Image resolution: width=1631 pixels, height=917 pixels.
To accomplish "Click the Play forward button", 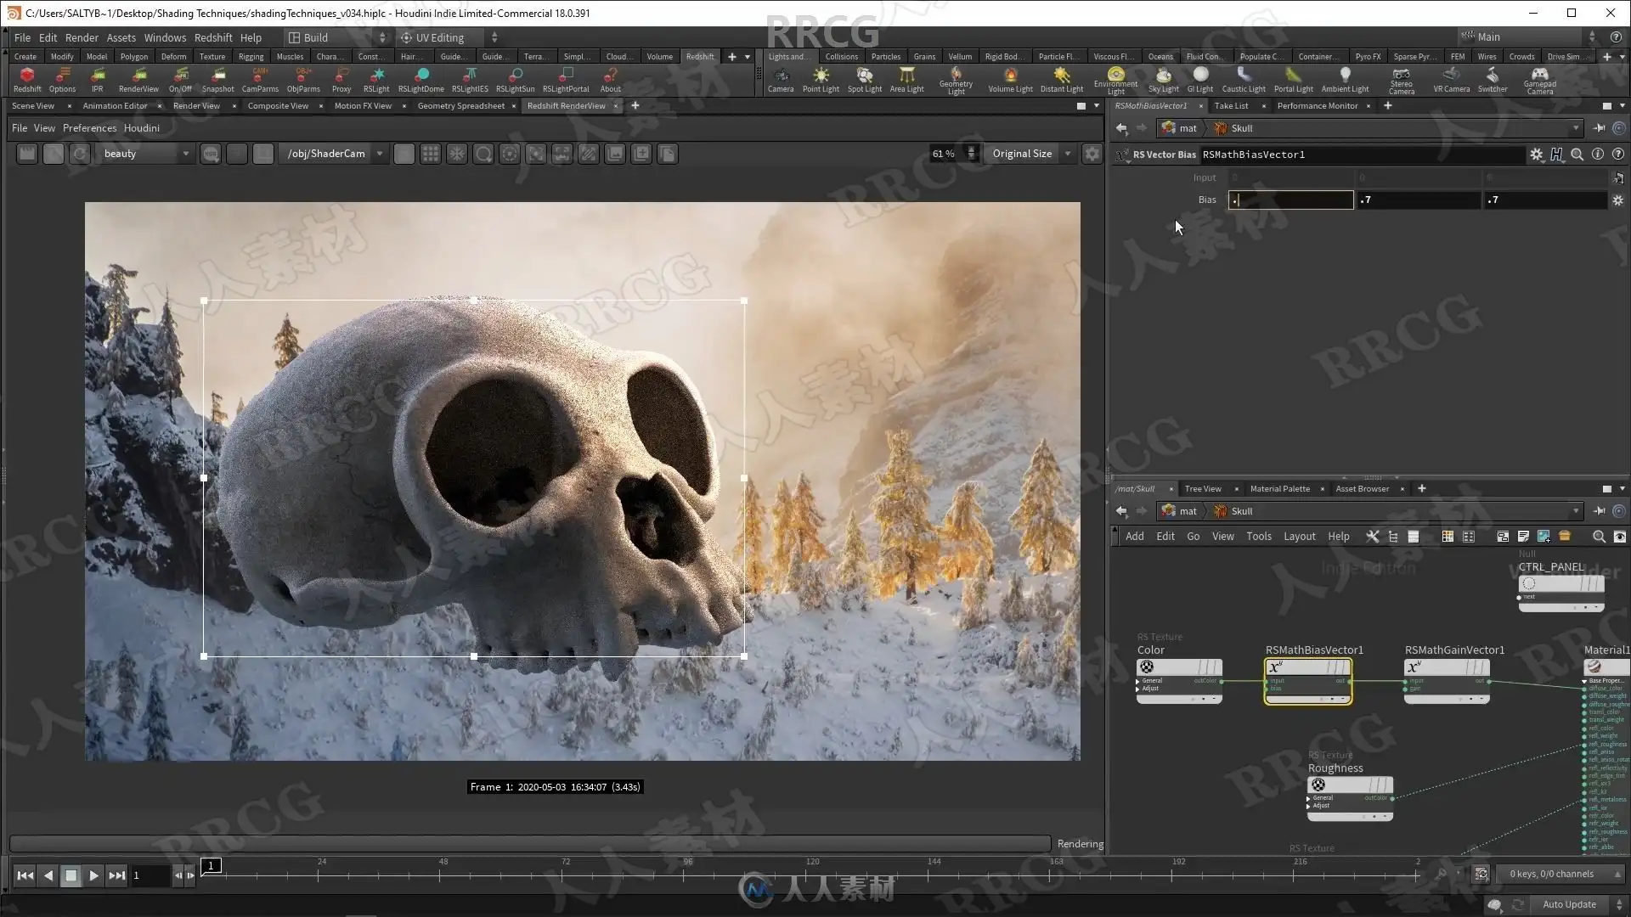I will [93, 875].
